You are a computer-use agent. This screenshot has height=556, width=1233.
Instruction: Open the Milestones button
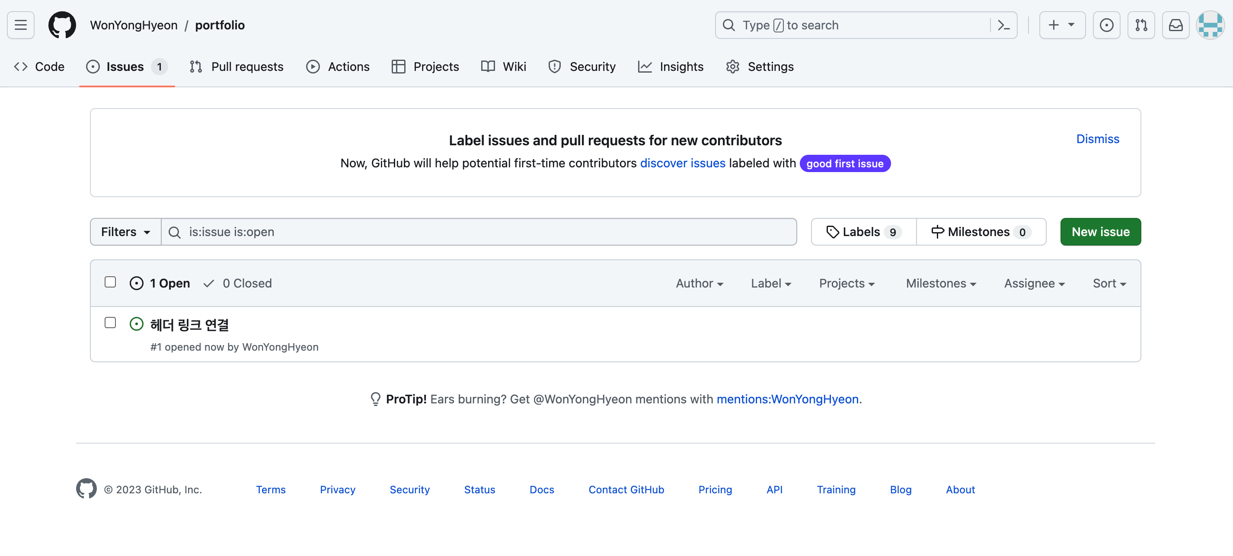tap(981, 232)
